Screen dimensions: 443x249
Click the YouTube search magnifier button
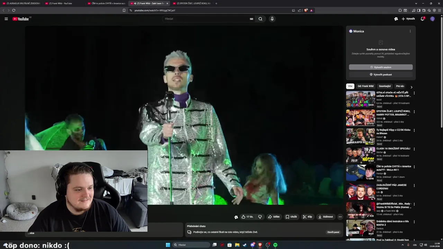260,19
